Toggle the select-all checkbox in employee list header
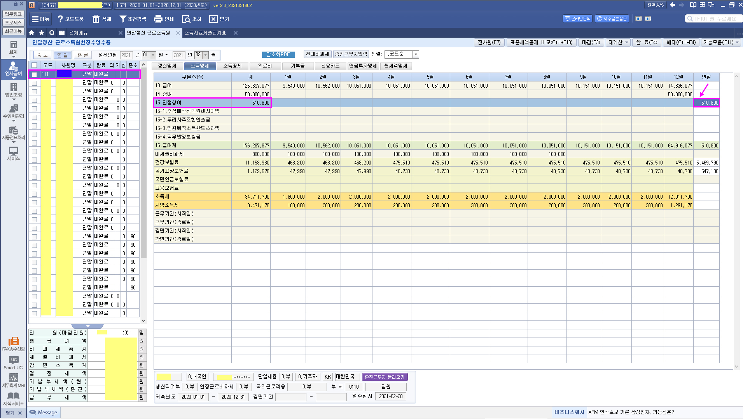Image resolution: width=743 pixels, height=419 pixels. (35, 65)
